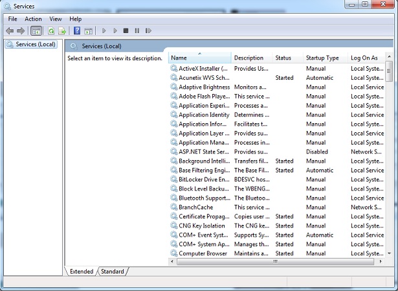Sort by the Description column header
The height and width of the screenshot is (291, 398).
point(252,58)
